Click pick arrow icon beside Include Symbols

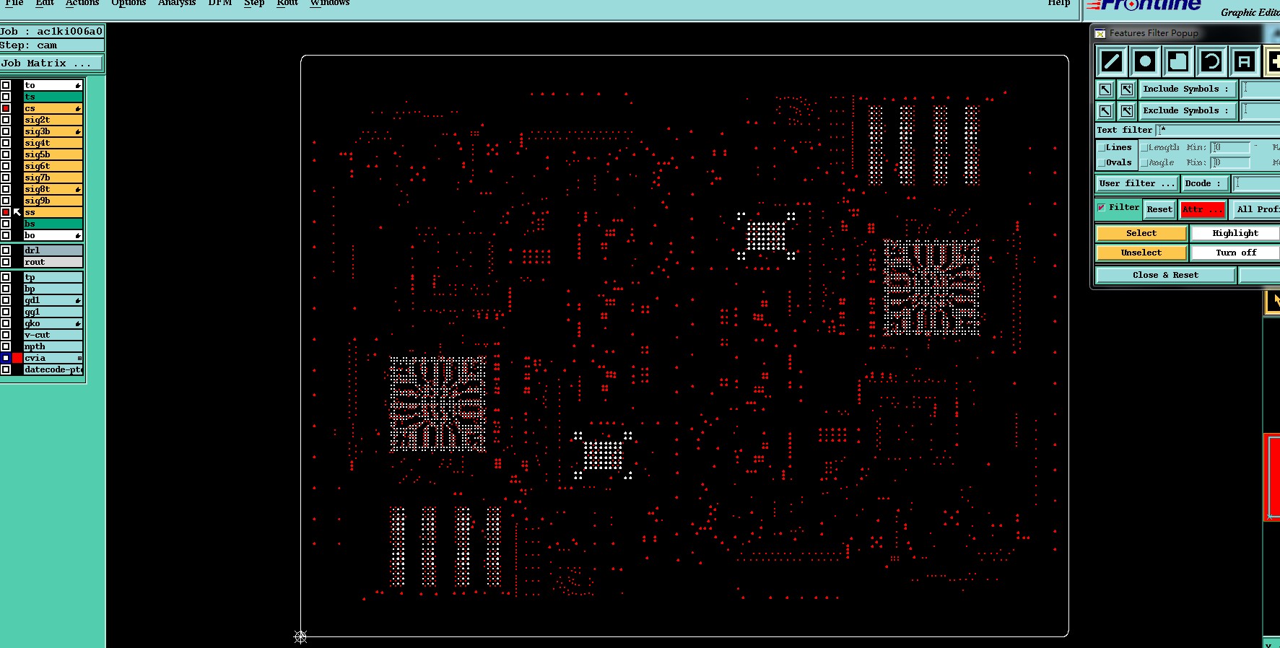point(1105,89)
